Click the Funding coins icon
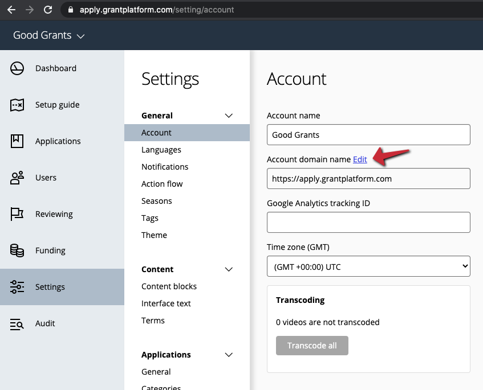Image resolution: width=483 pixels, height=390 pixels. (17, 251)
